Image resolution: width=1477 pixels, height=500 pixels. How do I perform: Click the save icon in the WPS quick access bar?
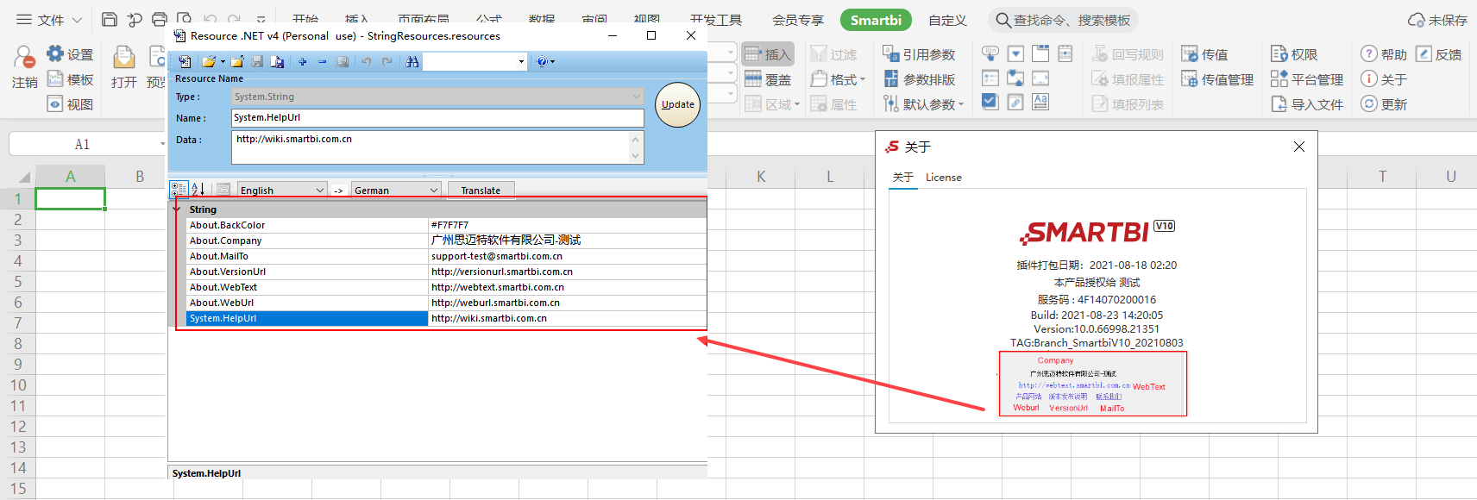coord(110,19)
